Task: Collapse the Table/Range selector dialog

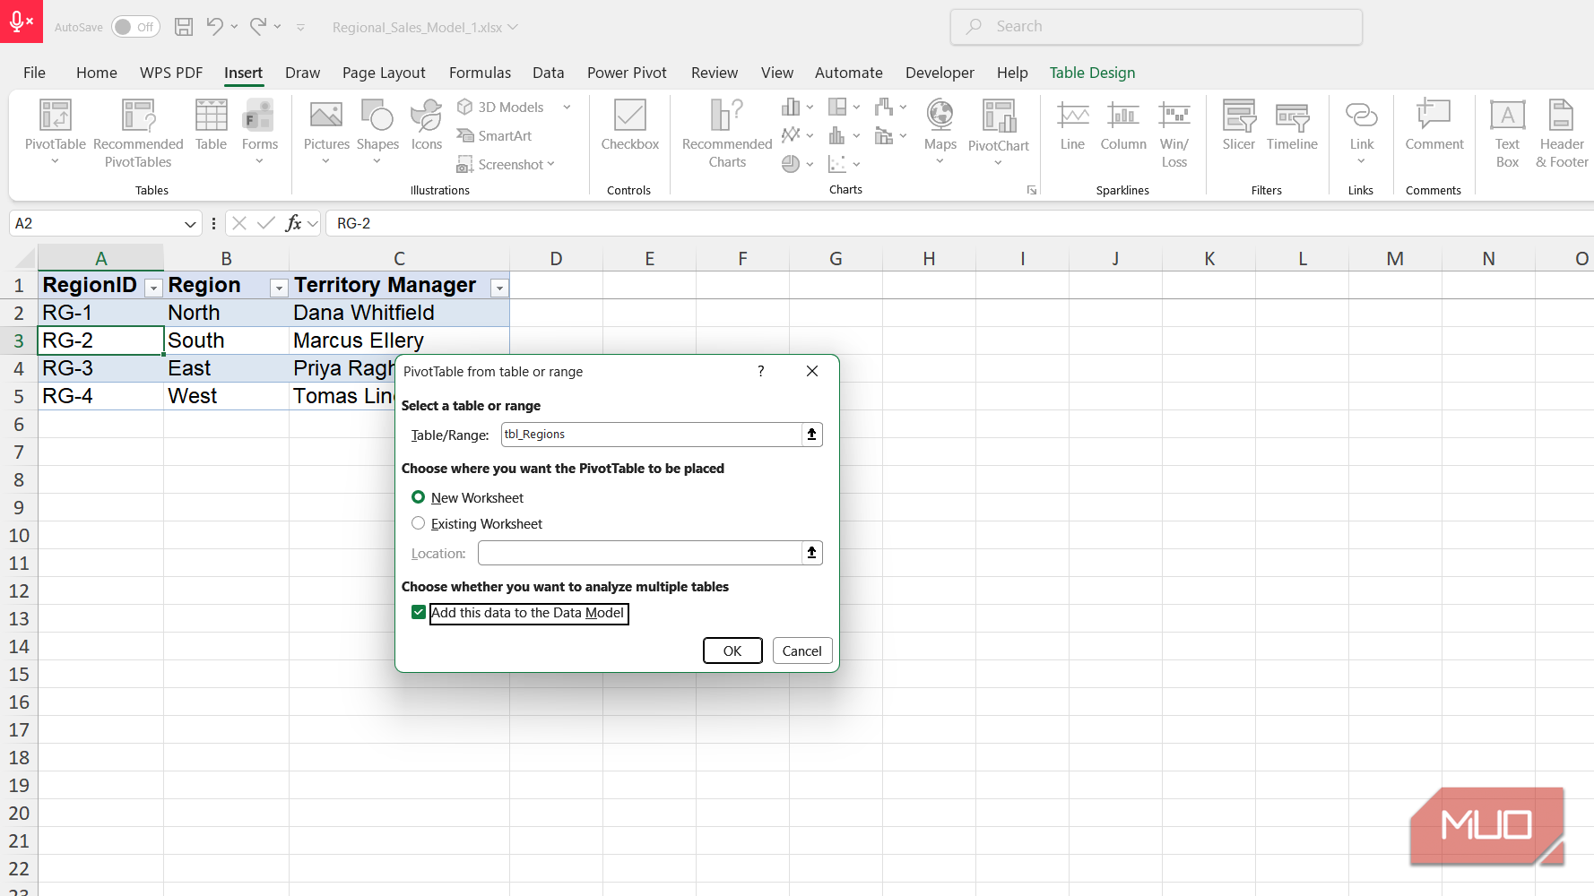Action: click(x=811, y=435)
